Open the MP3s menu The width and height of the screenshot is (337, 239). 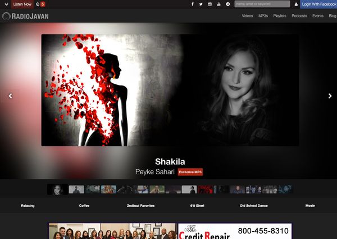263,16
